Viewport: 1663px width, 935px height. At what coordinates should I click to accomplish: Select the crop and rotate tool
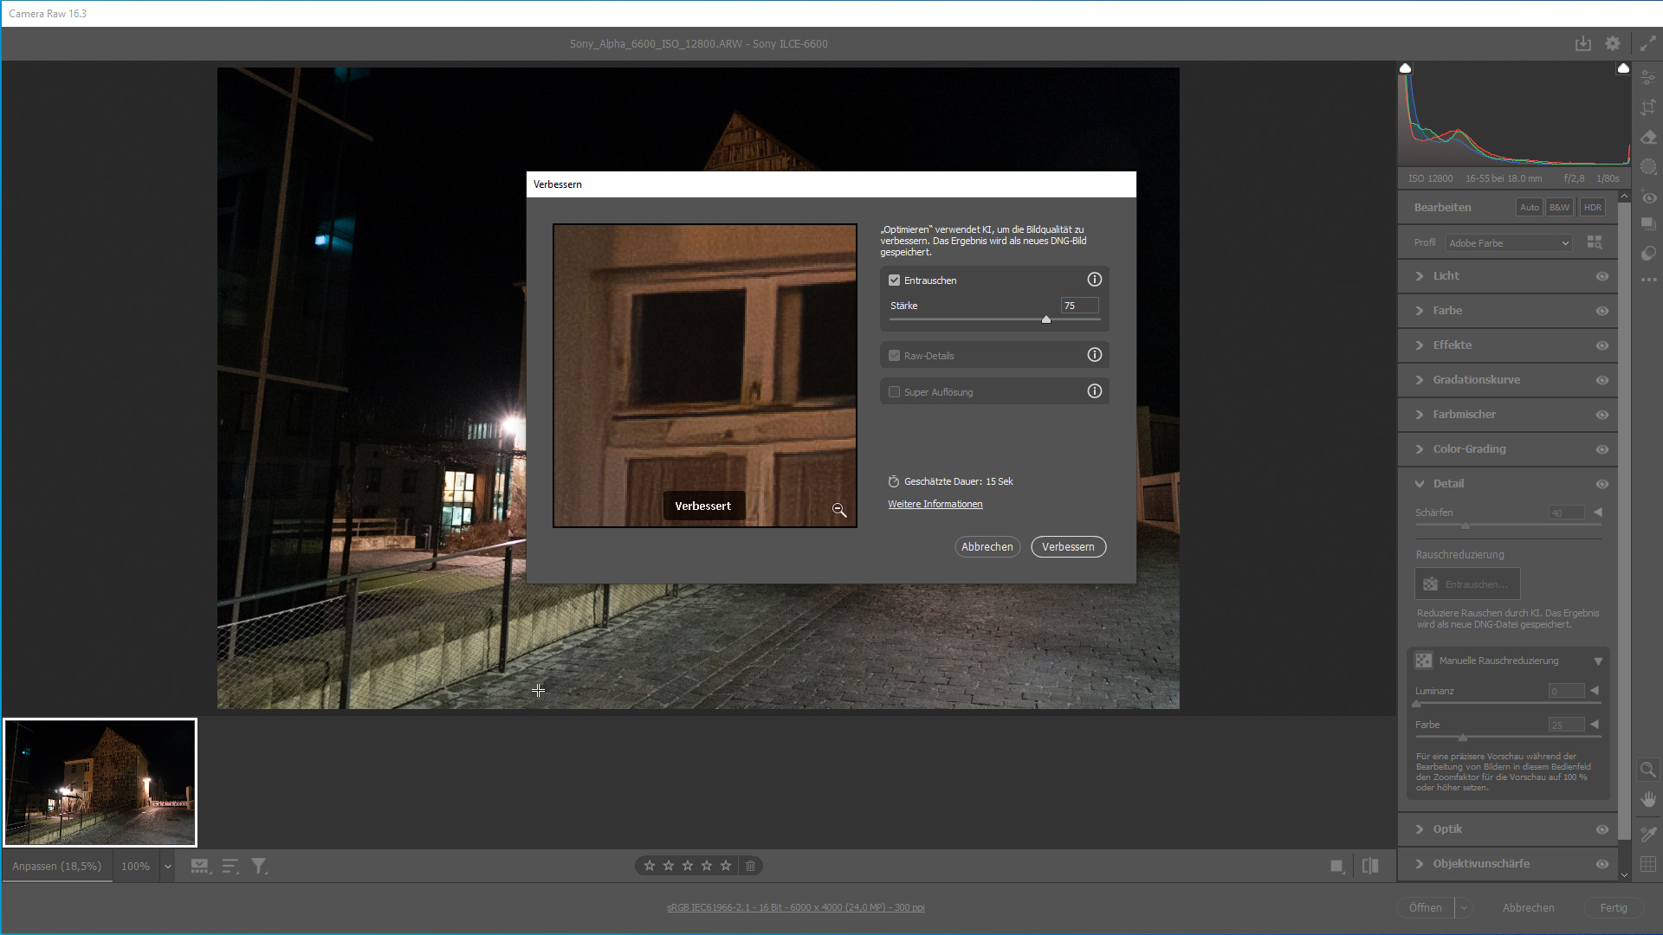tap(1648, 107)
